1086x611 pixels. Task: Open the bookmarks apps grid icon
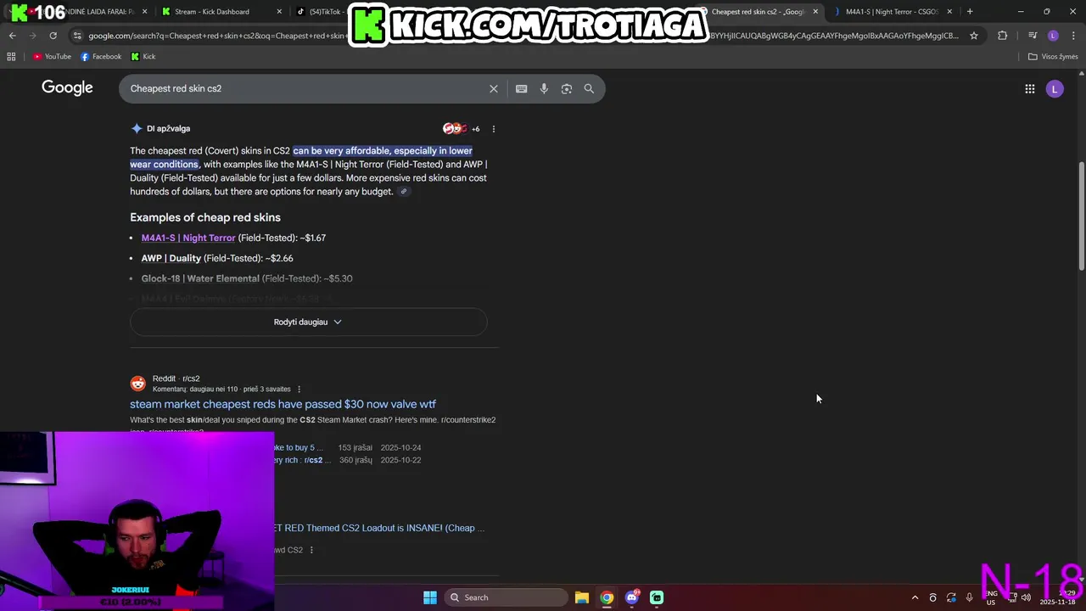11,57
